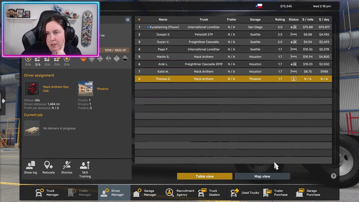Click the status icon in KysaGaming's row
This screenshot has height=202, width=359.
(294, 27)
